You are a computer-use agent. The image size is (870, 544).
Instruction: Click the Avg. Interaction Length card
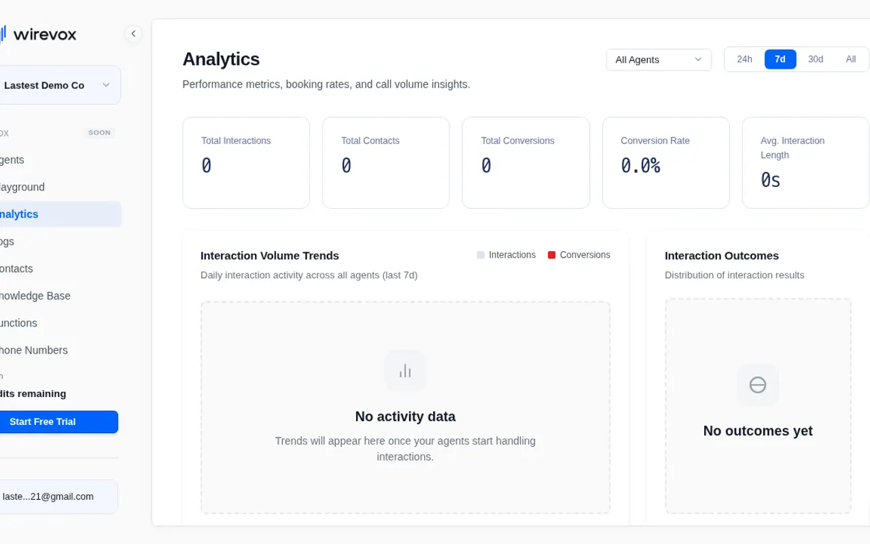pyautogui.click(x=805, y=163)
